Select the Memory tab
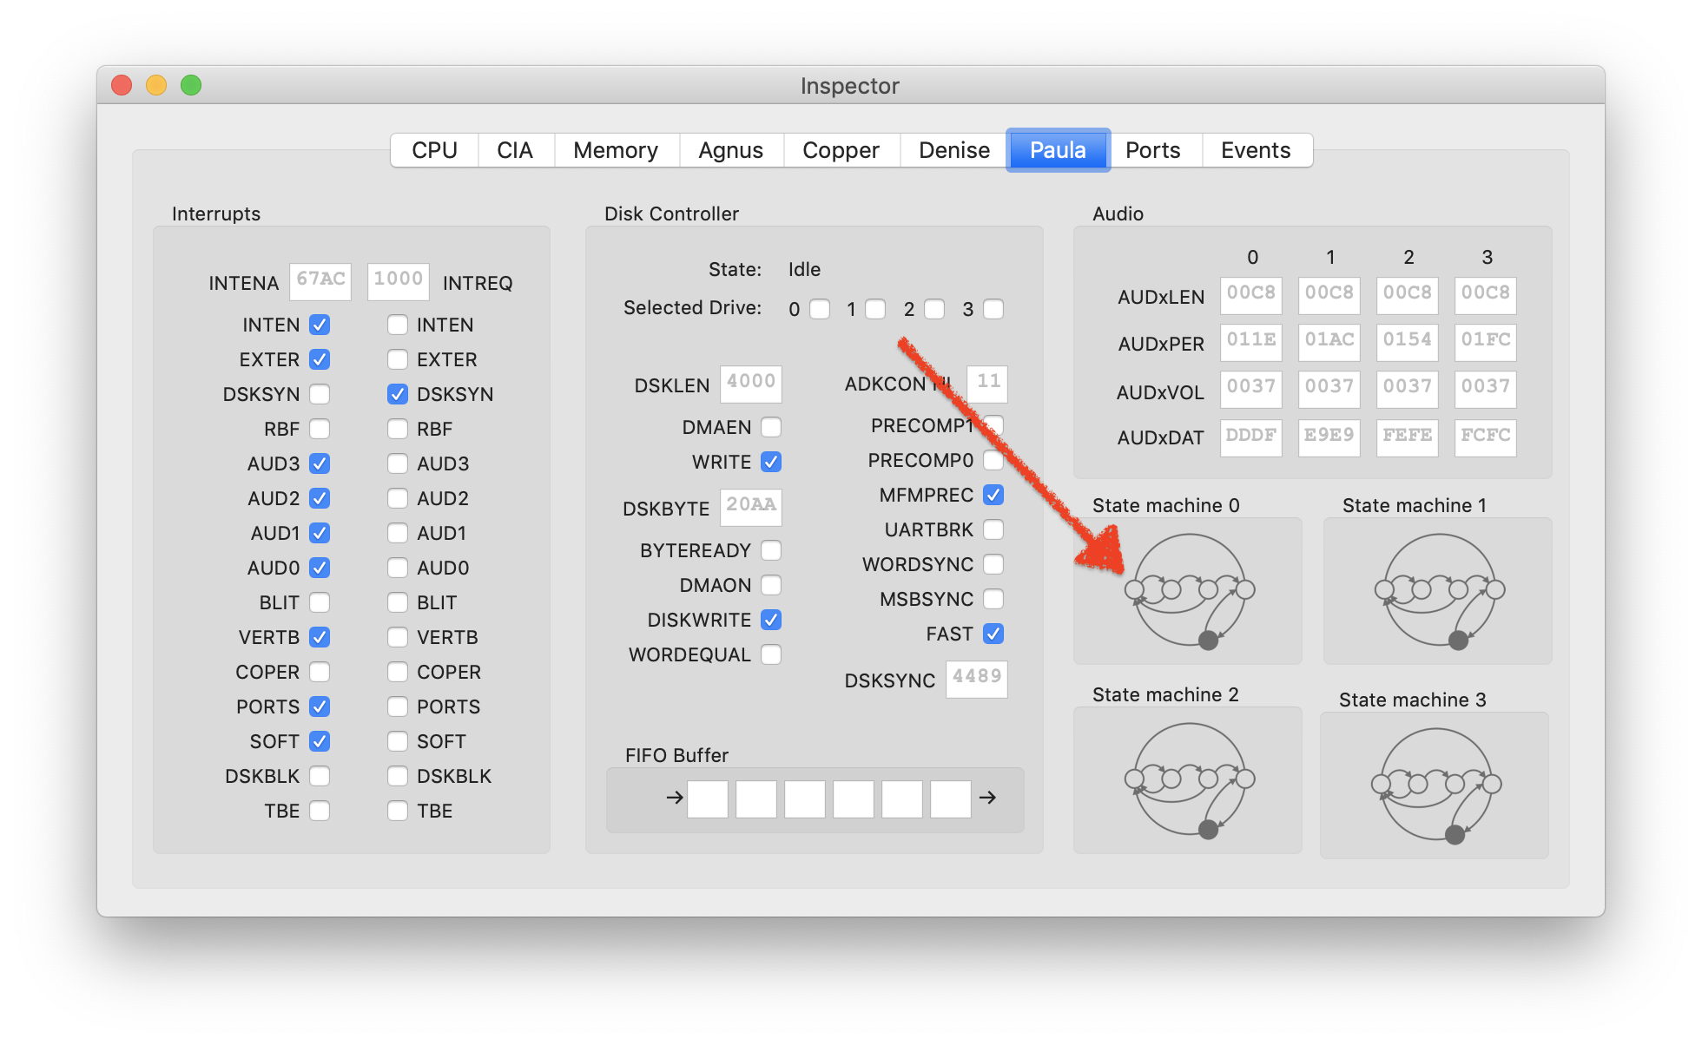The width and height of the screenshot is (1702, 1045). [616, 150]
